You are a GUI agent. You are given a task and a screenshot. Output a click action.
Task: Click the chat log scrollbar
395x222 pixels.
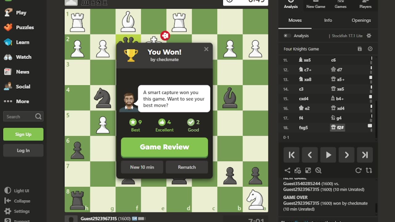click(376, 208)
